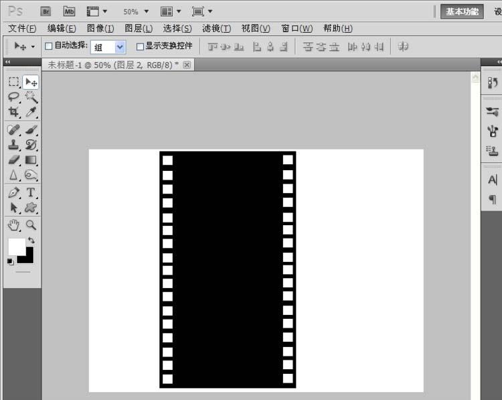Toggle the 显示变换控件 checkbox
The width and height of the screenshot is (502, 400).
(140, 46)
